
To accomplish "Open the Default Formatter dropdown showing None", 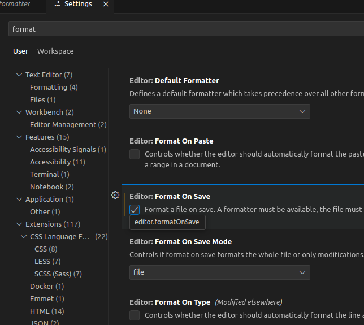I will point(220,111).
